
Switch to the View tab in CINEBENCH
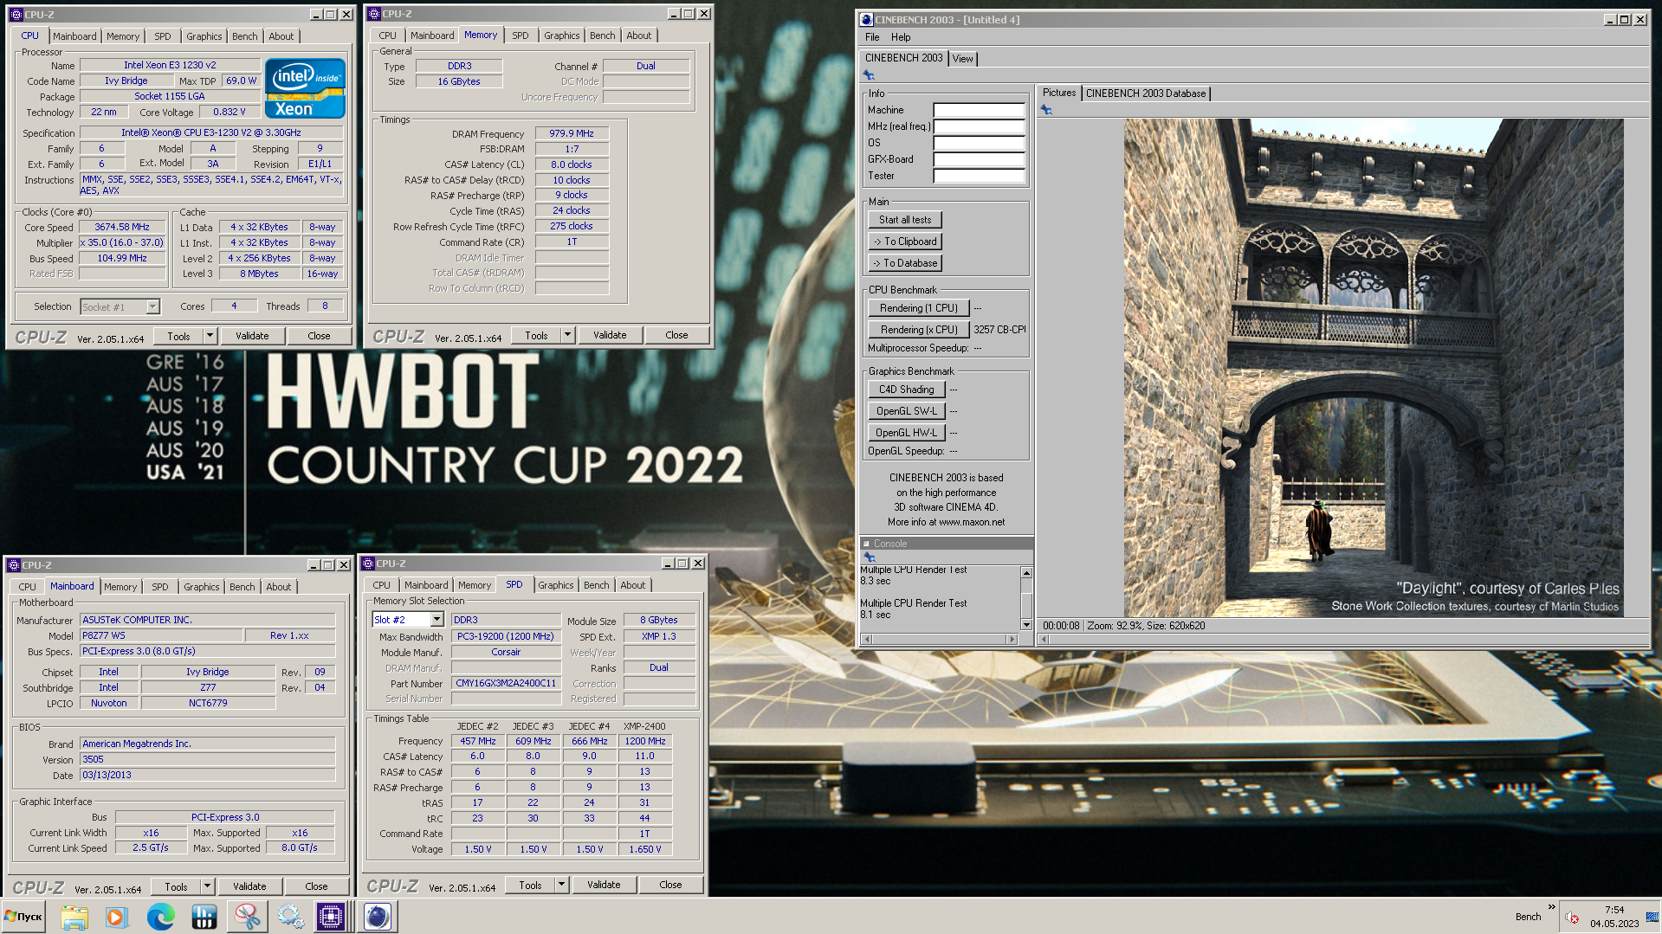pyautogui.click(x=963, y=59)
